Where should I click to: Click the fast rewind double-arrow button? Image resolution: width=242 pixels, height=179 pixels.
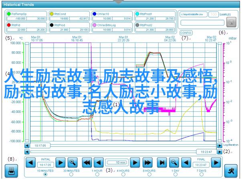[87, 163]
